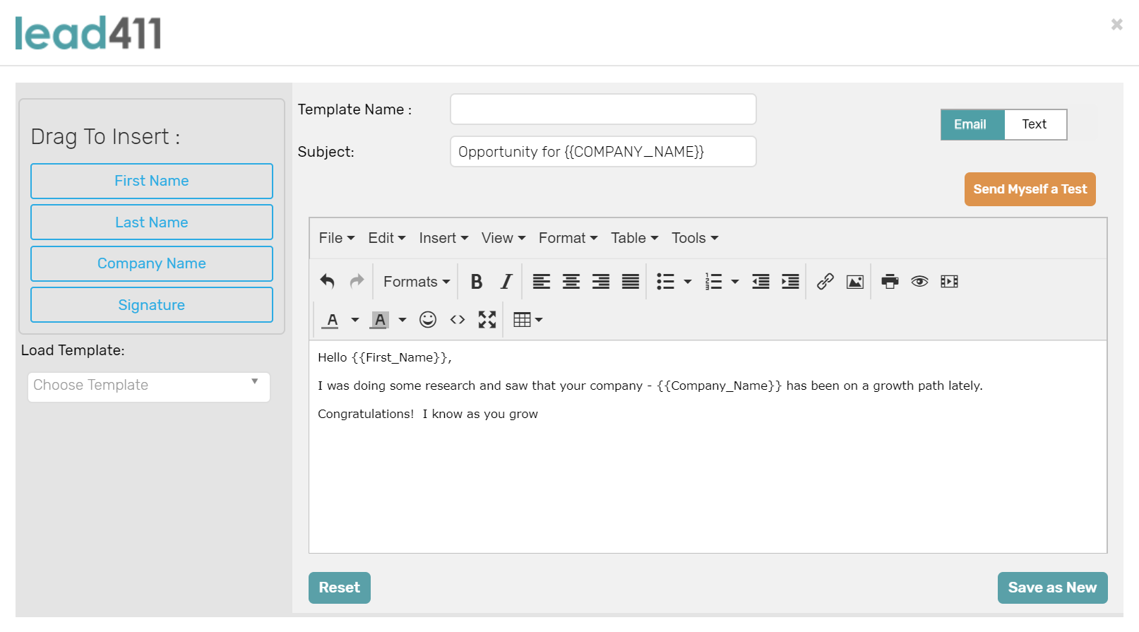Center align the text

tap(571, 282)
